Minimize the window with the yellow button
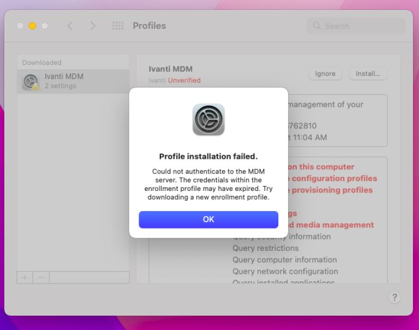This screenshot has height=330, width=419. 32,26
